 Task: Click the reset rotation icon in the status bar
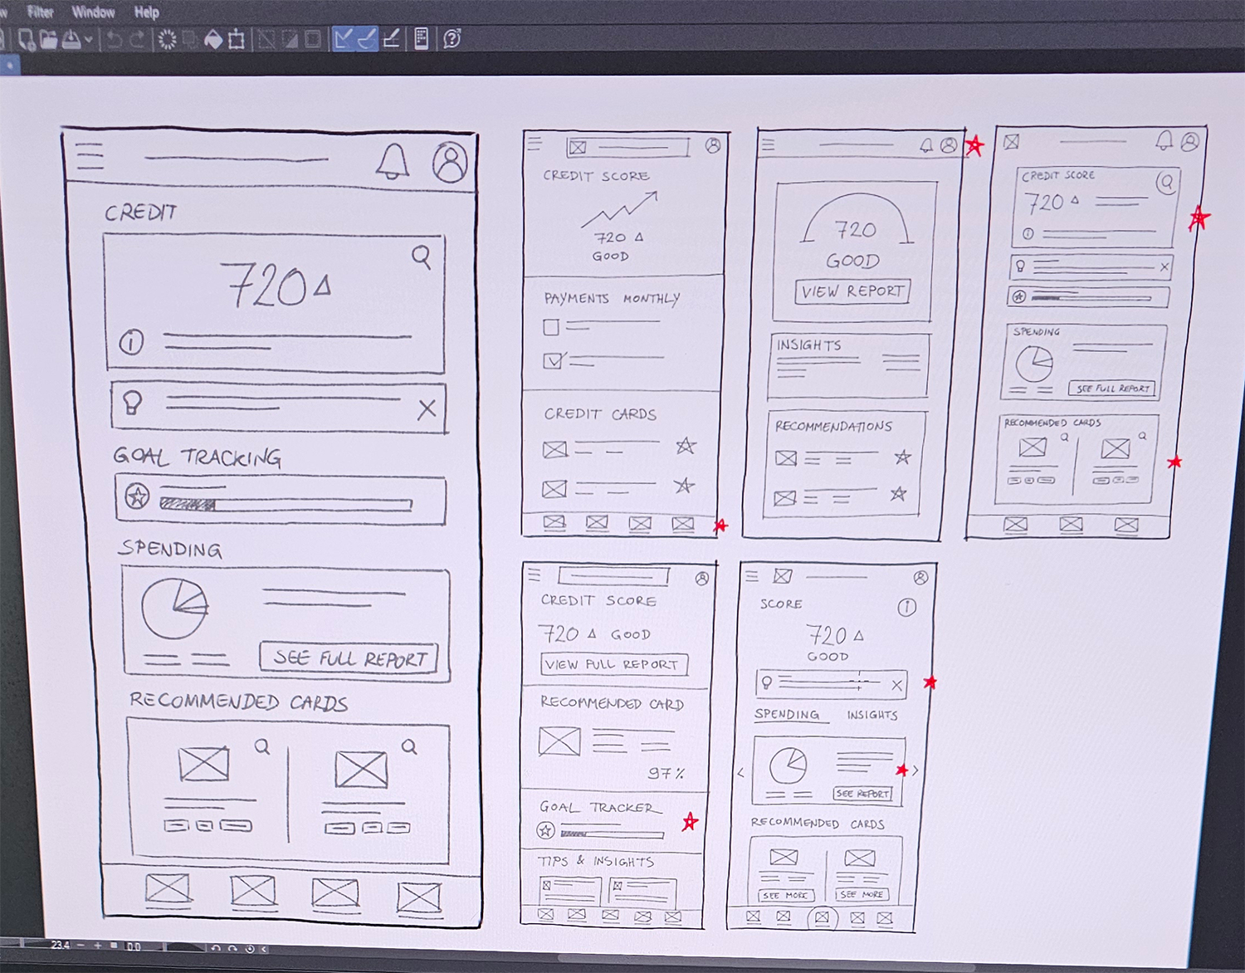coord(250,948)
